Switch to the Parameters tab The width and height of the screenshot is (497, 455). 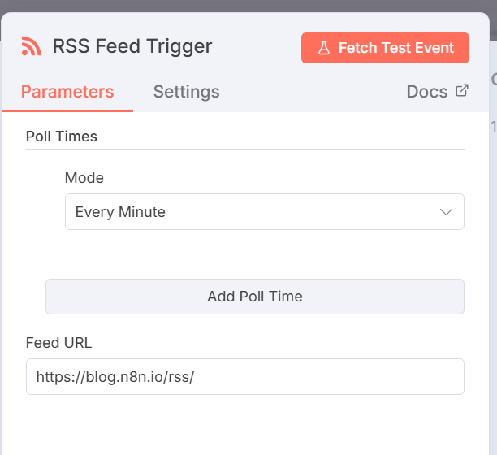point(67,92)
